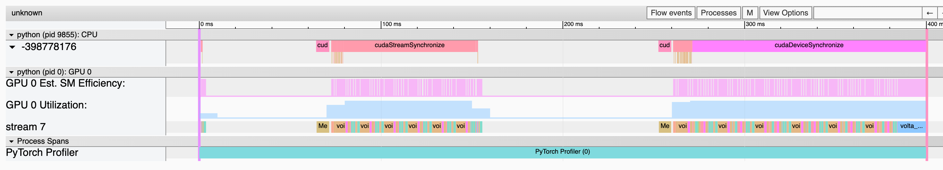This screenshot has width=943, height=170.
Task: Click the 100 ms ruler mark
Action: [x=391, y=24]
